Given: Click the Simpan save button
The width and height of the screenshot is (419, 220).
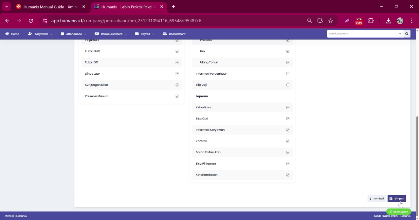Looking at the screenshot, I should 397,199.
